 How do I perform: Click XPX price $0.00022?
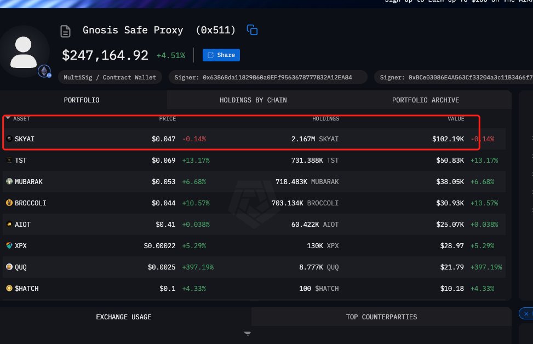160,246
